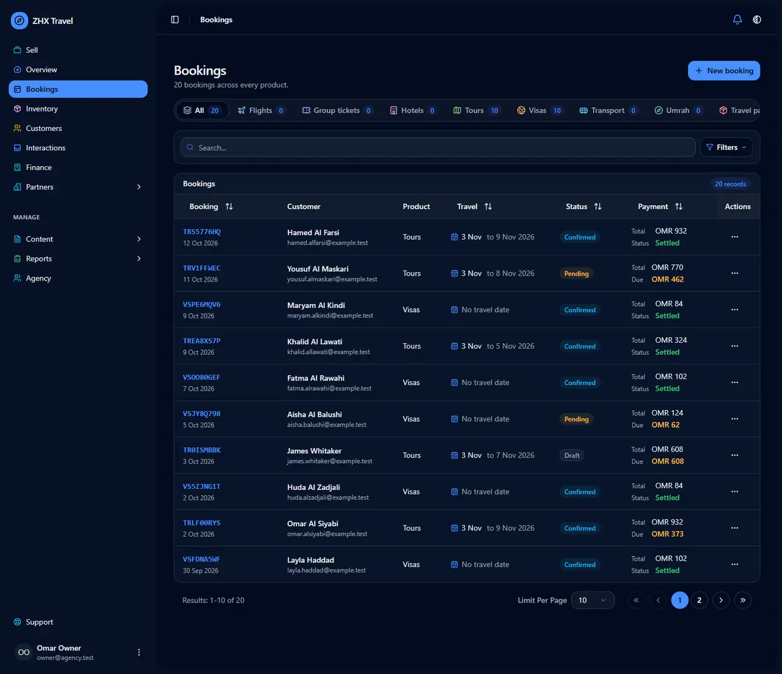Viewport: 782px width, 674px height.
Task: Open Customers in the sidebar
Action: [78, 128]
